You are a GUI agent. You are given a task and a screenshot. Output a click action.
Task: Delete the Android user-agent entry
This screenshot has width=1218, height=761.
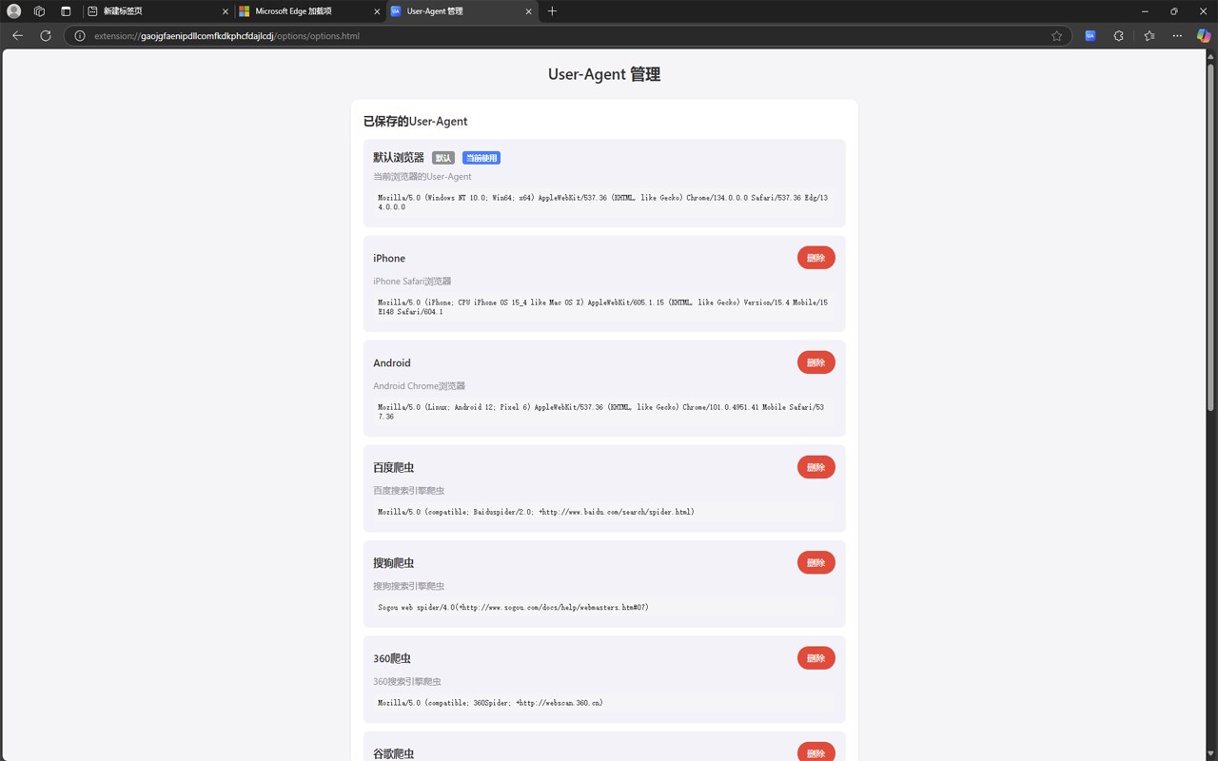click(x=815, y=362)
